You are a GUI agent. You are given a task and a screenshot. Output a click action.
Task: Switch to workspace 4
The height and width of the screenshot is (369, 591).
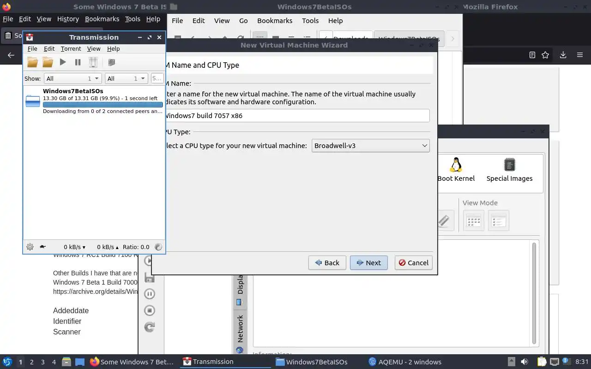coord(54,362)
